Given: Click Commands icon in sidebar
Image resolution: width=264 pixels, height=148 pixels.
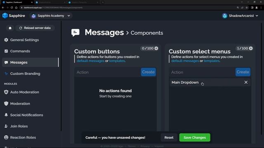Looking at the screenshot, I should coord(6,51).
